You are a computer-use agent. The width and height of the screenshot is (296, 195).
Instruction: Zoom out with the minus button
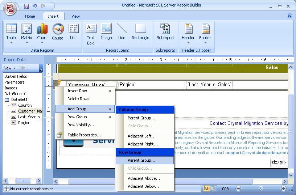[x=238, y=188]
